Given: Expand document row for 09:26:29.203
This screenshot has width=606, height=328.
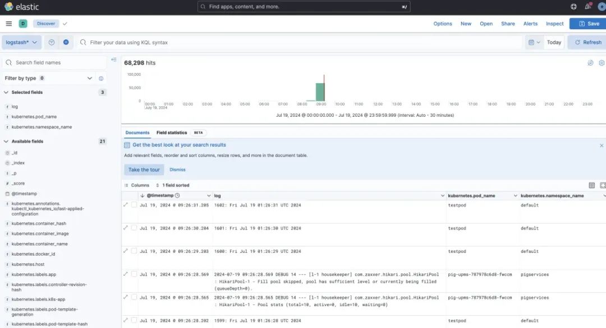Looking at the screenshot, I should pyautogui.click(x=126, y=251).
